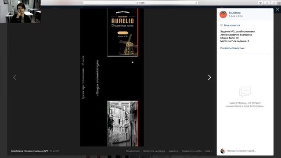Click the webcam video thumbnail
281x158 pixels.
(x=21, y=11)
